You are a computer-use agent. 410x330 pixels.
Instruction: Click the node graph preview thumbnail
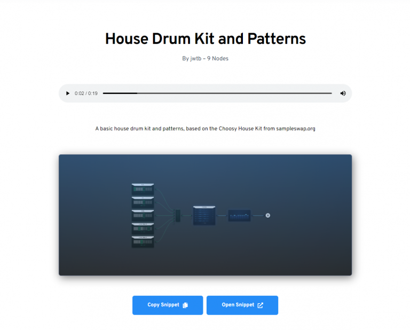click(205, 215)
